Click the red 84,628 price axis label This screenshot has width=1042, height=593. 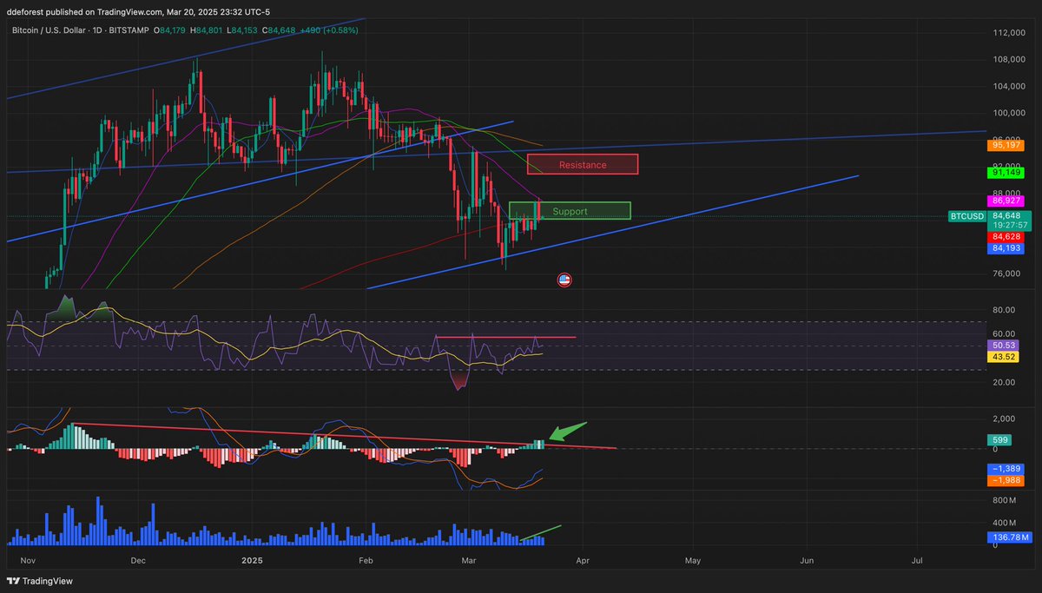coord(1006,235)
